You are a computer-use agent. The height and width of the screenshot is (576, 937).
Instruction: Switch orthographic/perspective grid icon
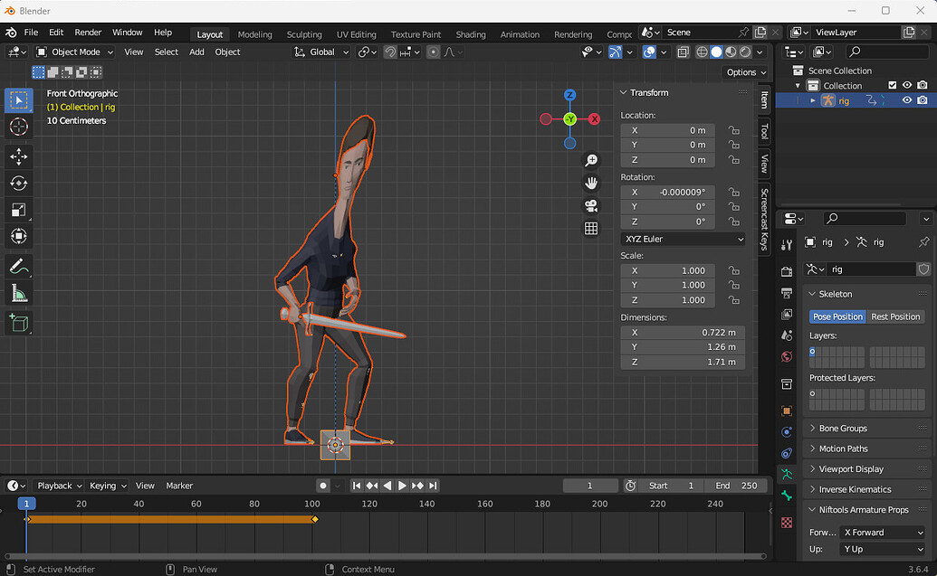pyautogui.click(x=591, y=229)
